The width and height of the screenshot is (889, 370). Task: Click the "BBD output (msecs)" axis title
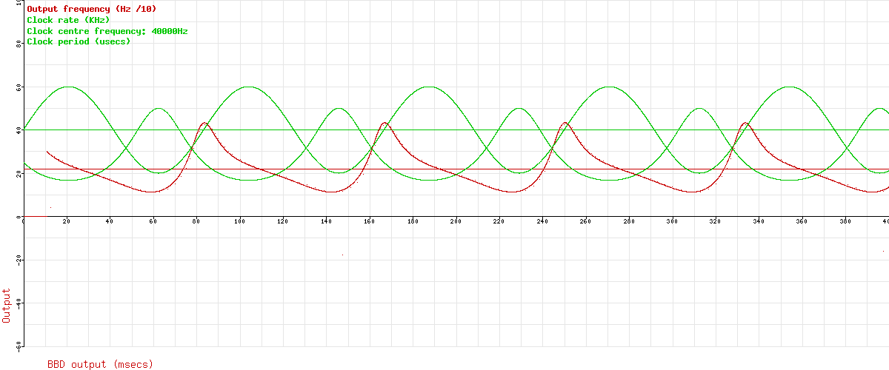click(100, 364)
